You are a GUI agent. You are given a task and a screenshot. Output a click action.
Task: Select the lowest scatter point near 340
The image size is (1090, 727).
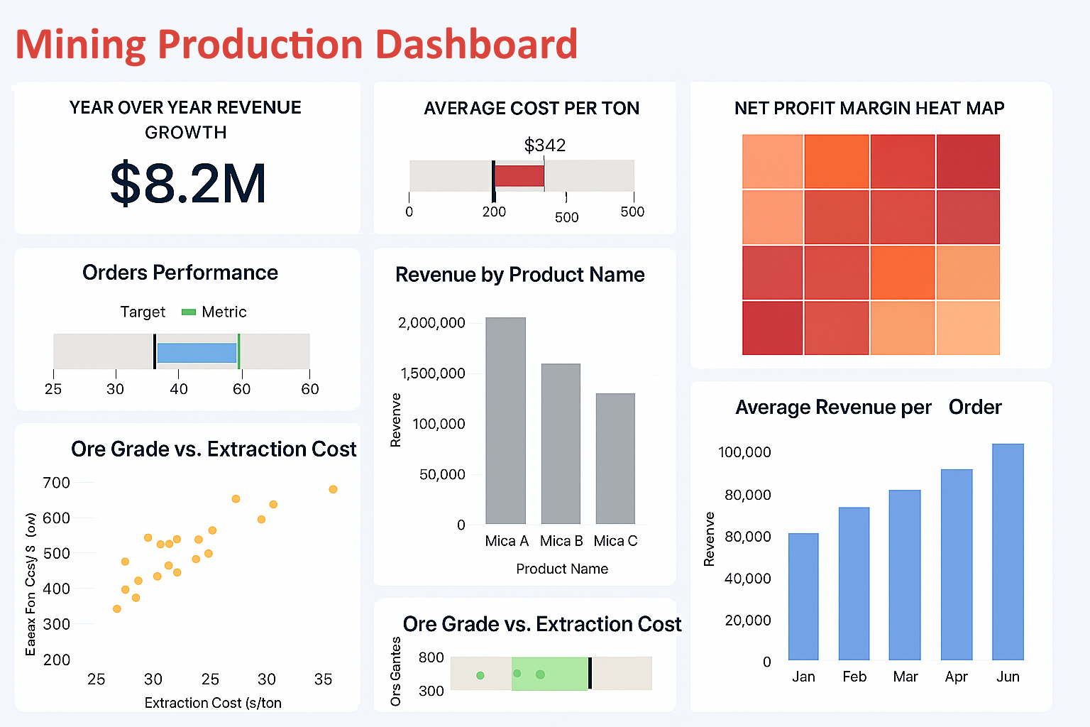click(x=116, y=608)
